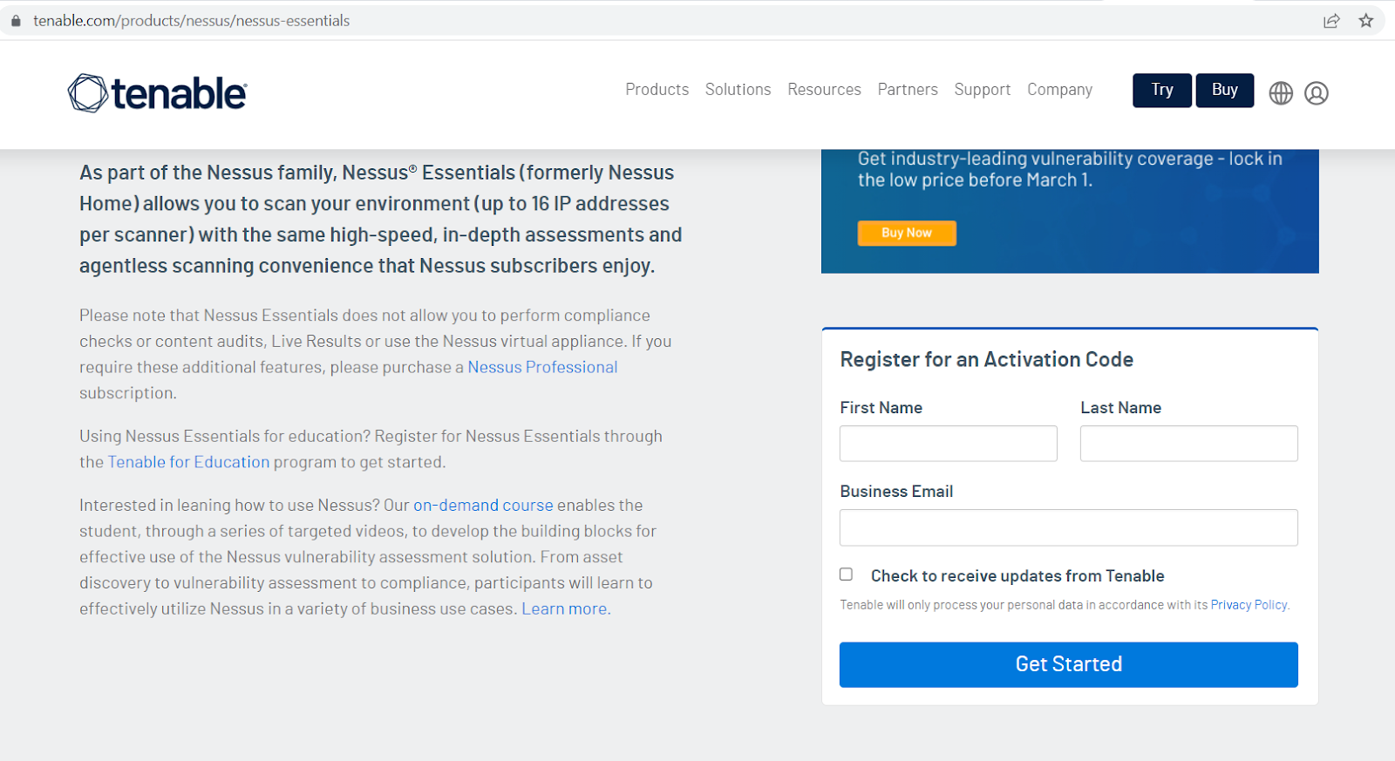The image size is (1395, 761).
Task: Open the Products menu
Action: [657, 90]
